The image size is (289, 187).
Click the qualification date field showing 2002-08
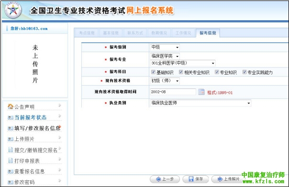[x=173, y=92]
